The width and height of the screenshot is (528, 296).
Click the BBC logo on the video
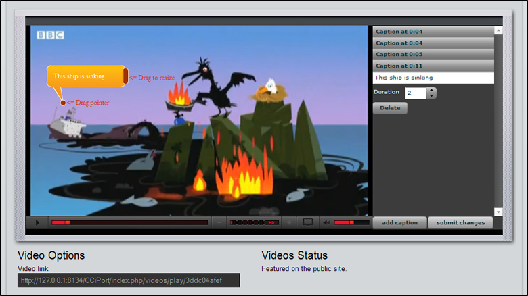point(50,36)
